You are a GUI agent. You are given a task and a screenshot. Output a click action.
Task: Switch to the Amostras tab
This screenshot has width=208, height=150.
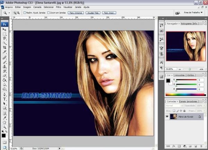[180, 75]
